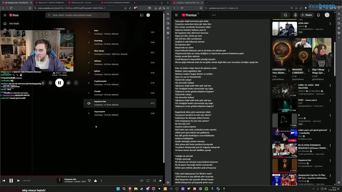This screenshot has height=192, width=342.
Task: Open Hayatıma Dair suggested video
Action: (285, 165)
